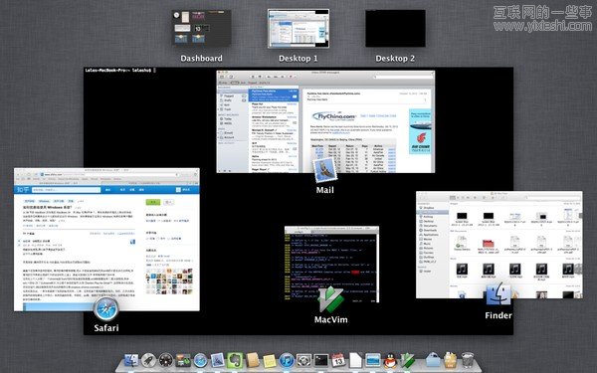This screenshot has width=597, height=373.
Task: Launch Launchpad rocket icon in Dock
Action: 148,360
